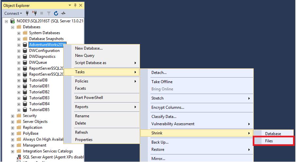The image size is (296, 162).
Task: Choose Back Up... from Tasks submenu
Action: point(160,142)
